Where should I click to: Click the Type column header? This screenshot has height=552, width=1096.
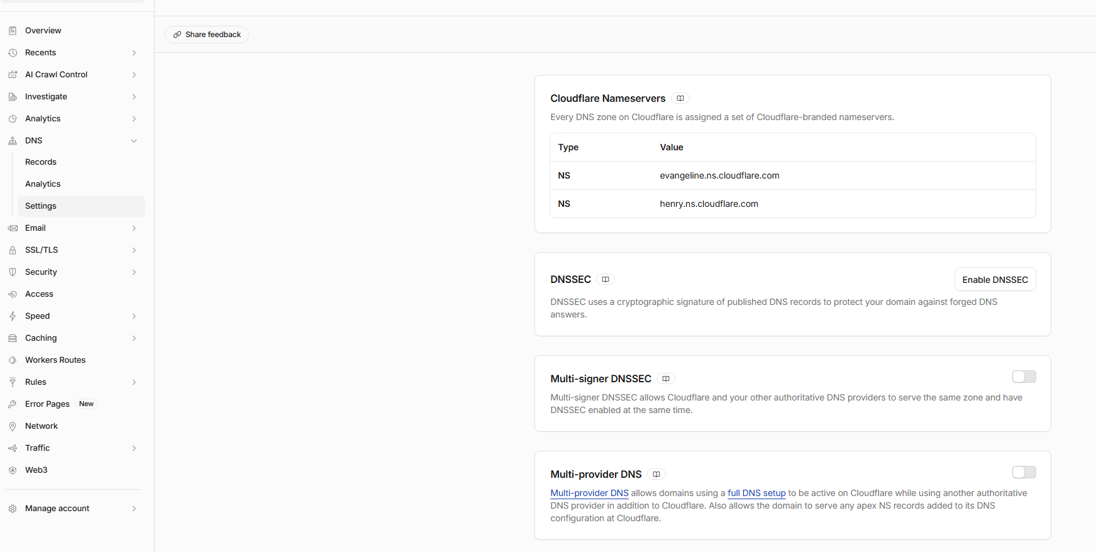pyautogui.click(x=568, y=148)
